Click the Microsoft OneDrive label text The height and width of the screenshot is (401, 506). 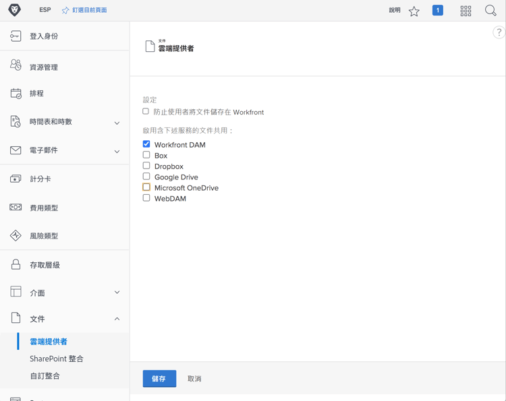pos(186,187)
